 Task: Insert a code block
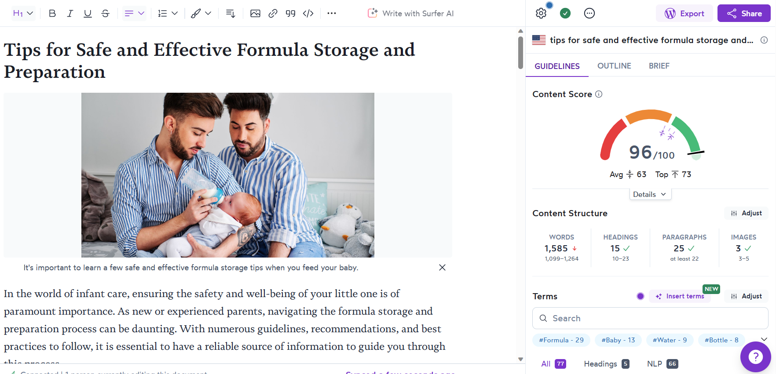pos(308,13)
